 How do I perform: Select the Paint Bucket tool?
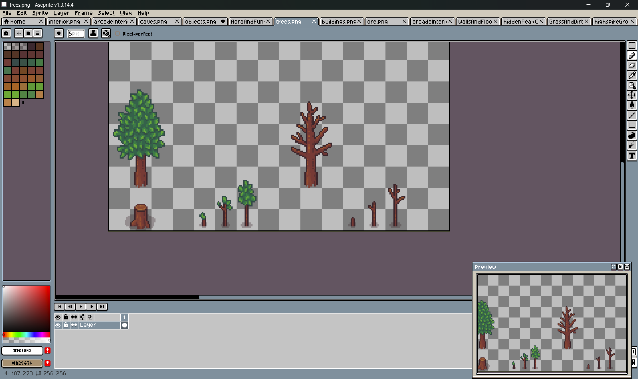click(632, 105)
